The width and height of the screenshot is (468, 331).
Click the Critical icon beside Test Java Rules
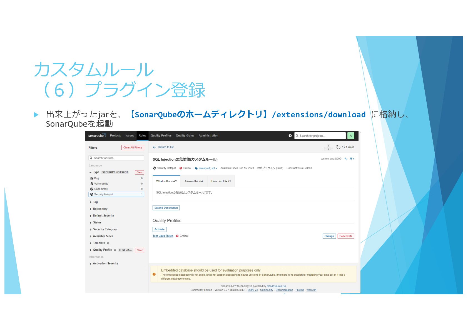[177, 236]
